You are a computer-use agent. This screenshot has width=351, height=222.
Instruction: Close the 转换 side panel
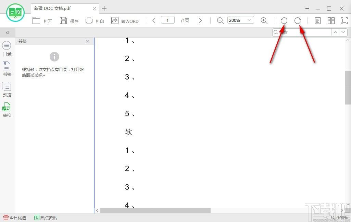(x=88, y=41)
